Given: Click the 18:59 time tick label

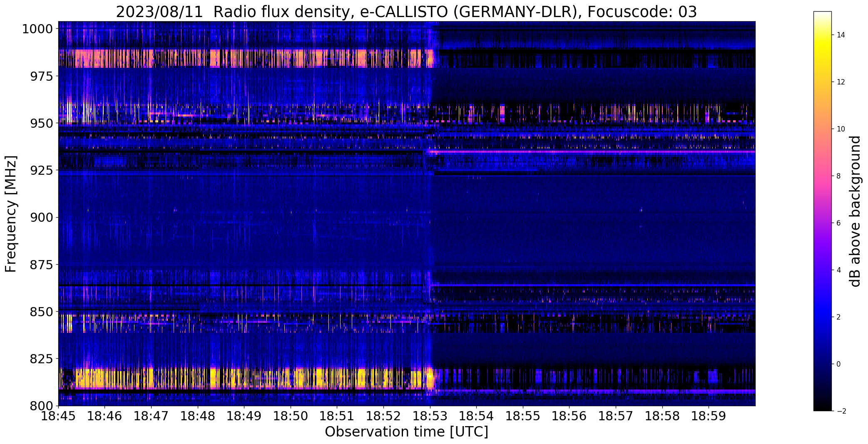Looking at the screenshot, I should [x=709, y=416].
